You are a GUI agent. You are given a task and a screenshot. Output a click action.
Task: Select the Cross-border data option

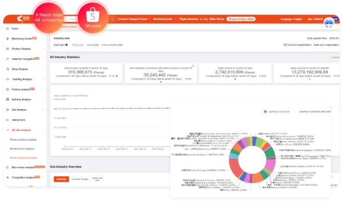(x=112, y=45)
